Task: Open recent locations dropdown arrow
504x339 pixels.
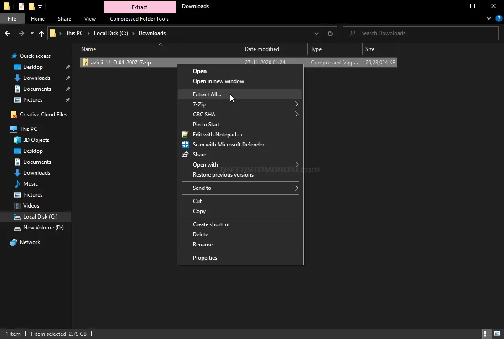Action: tap(32, 33)
